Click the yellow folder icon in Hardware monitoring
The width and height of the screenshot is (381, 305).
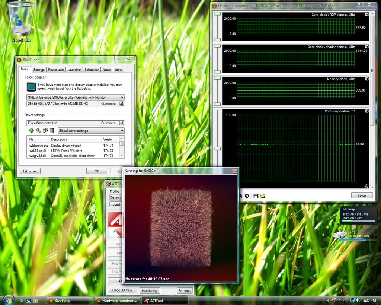(x=263, y=196)
